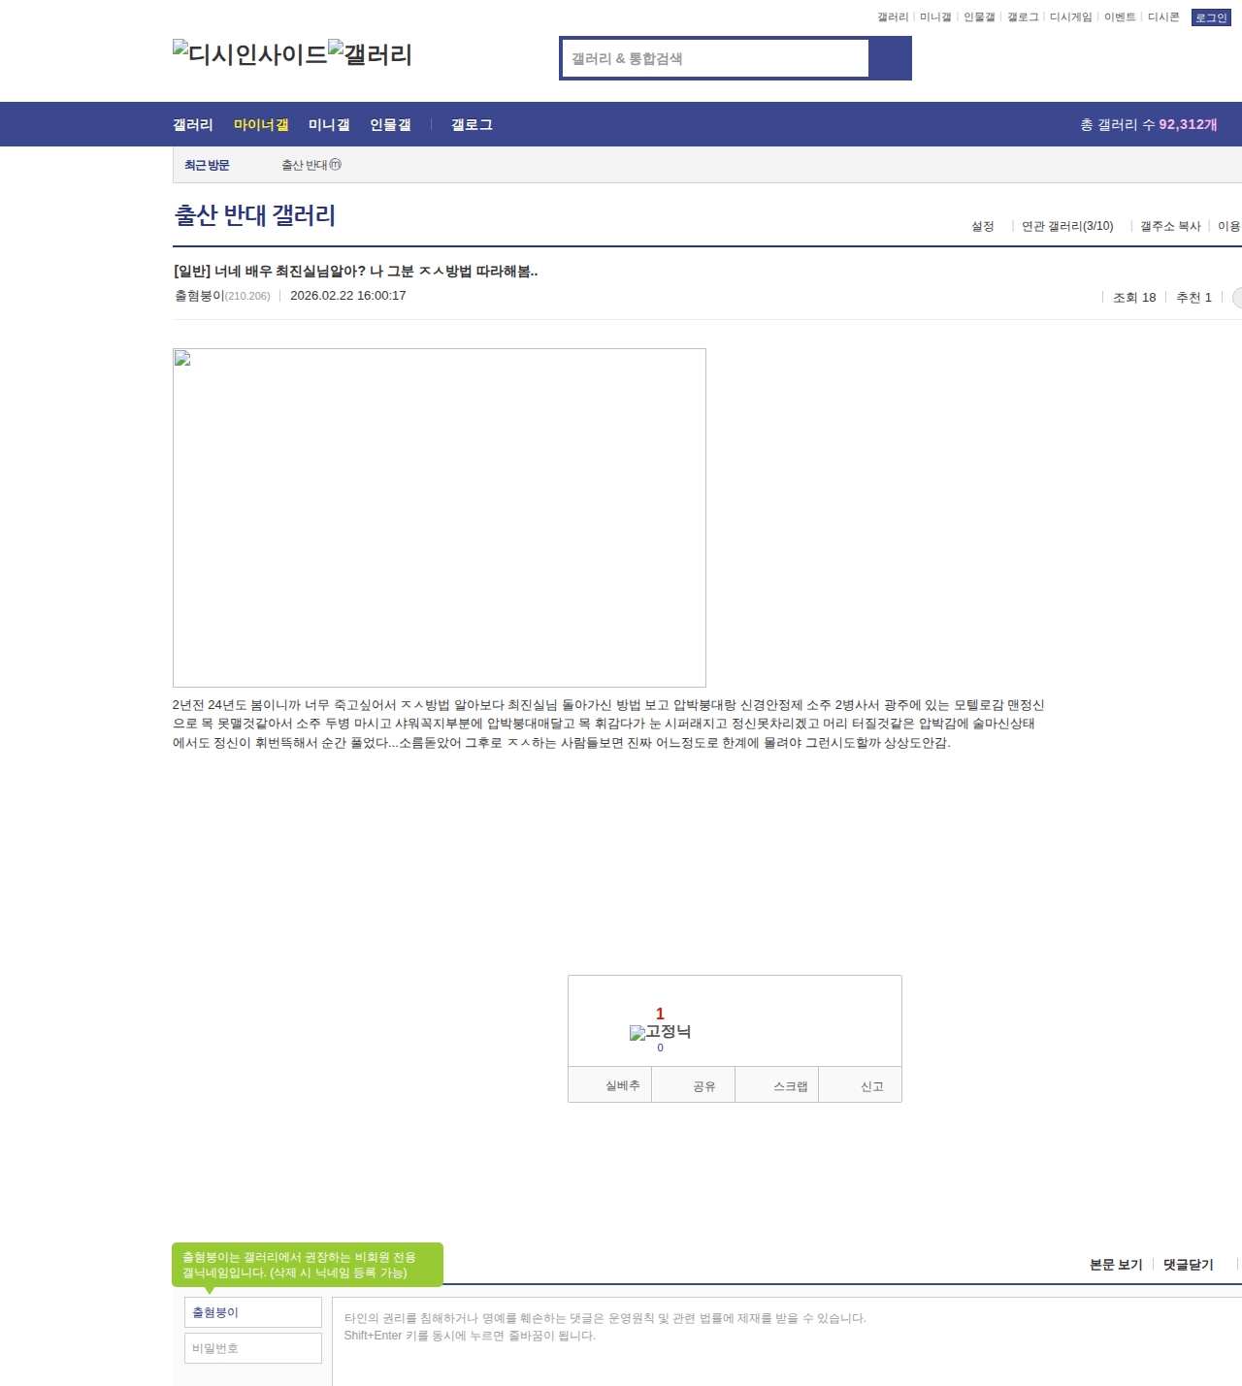The width and height of the screenshot is (1242, 1386).
Task: Click the 고정닉 recommend icon
Action: [660, 1032]
